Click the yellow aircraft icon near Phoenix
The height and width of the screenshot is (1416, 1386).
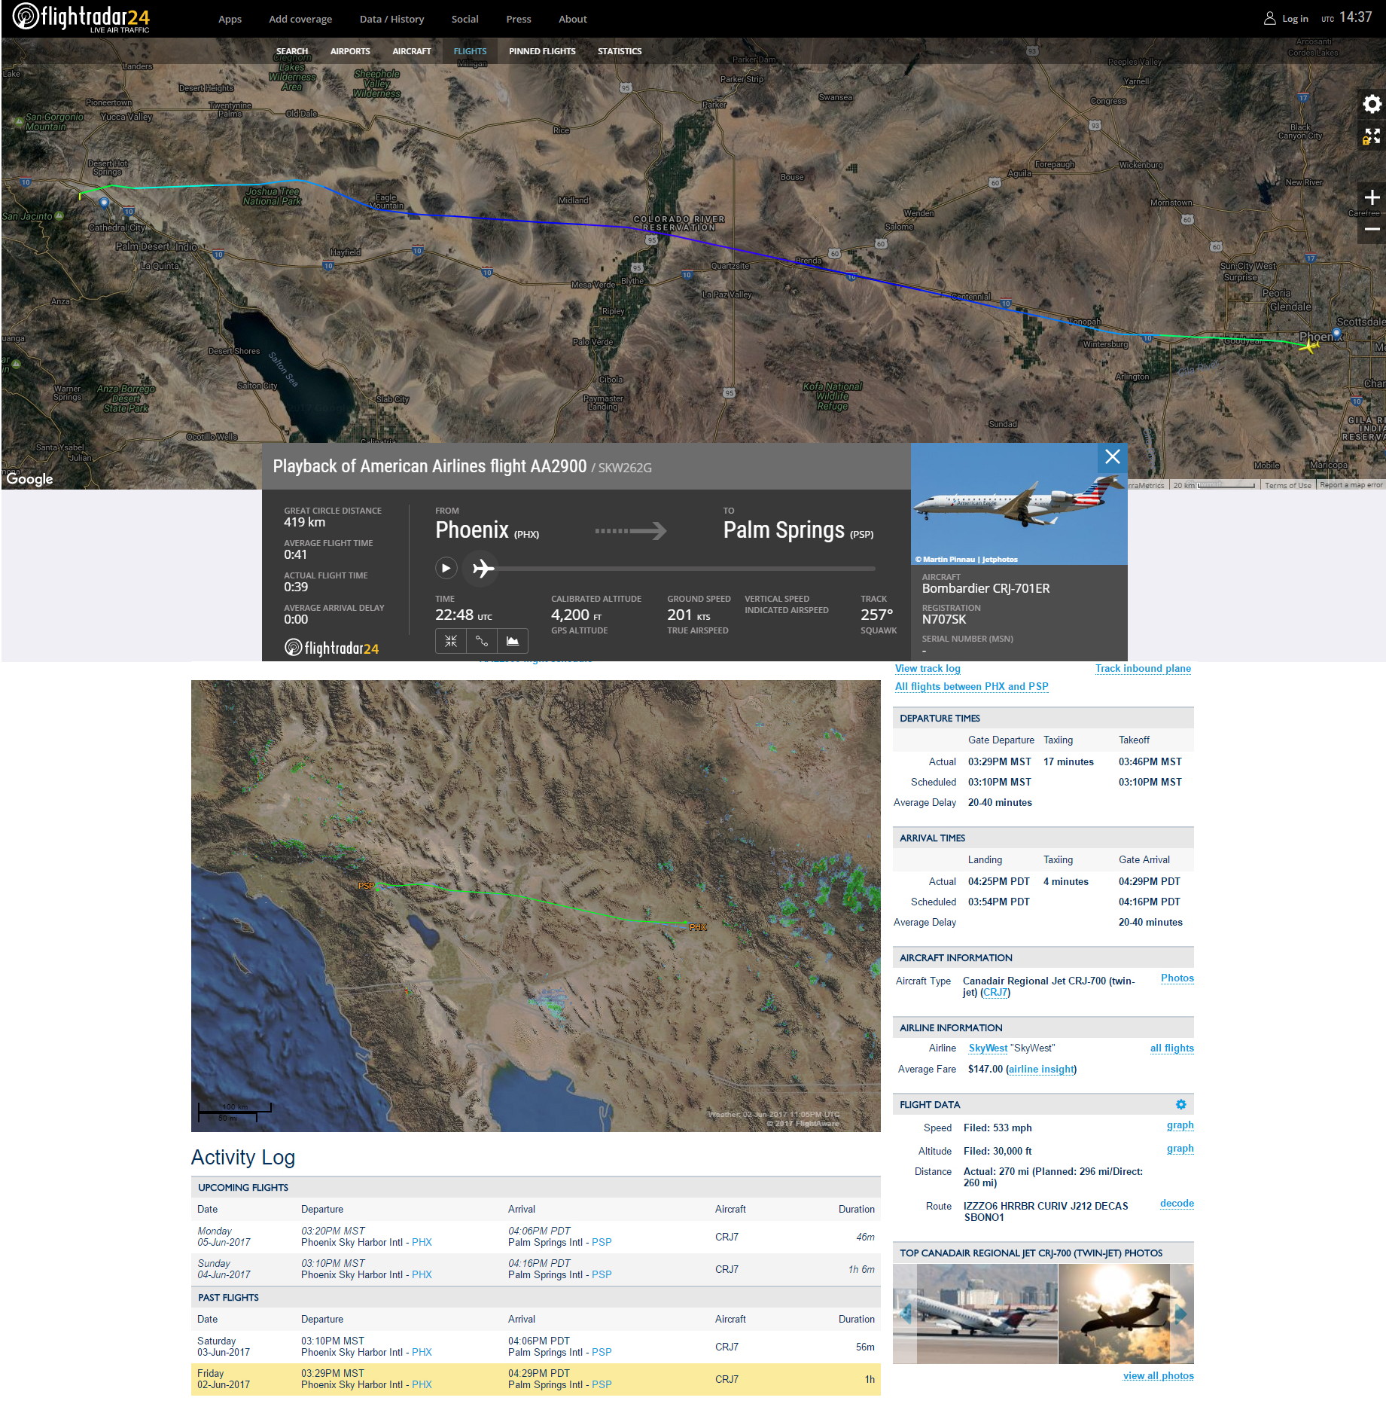click(1308, 346)
